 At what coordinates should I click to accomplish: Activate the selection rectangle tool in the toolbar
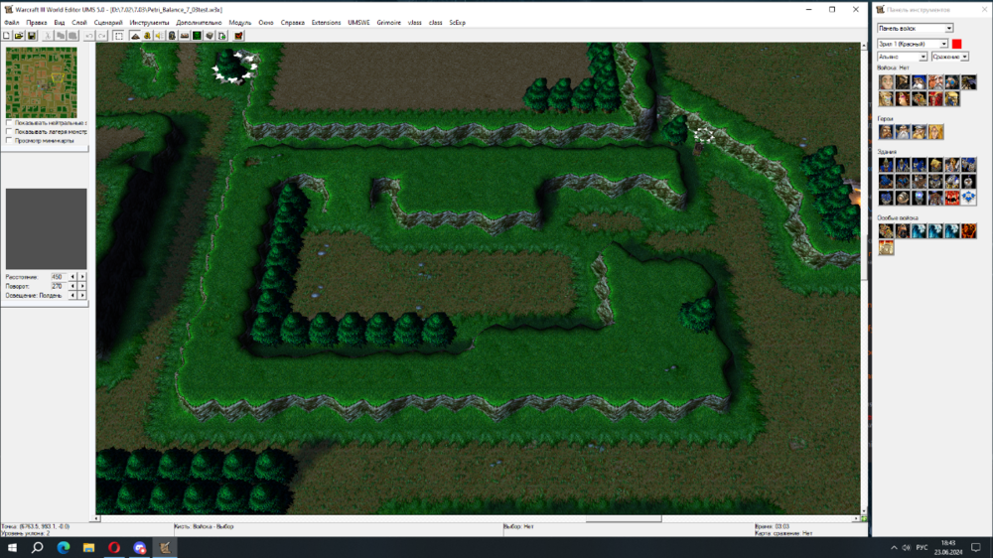pyautogui.click(x=118, y=36)
